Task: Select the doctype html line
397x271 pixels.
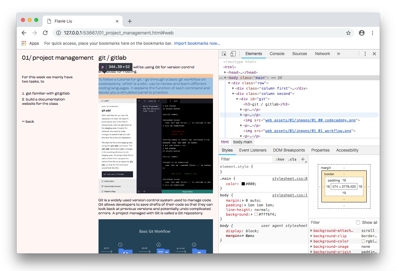Action: (240, 62)
